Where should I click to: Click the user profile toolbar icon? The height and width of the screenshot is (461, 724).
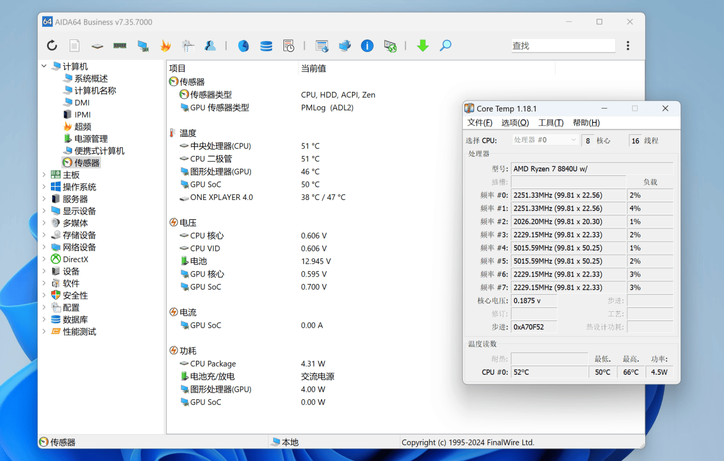(210, 46)
